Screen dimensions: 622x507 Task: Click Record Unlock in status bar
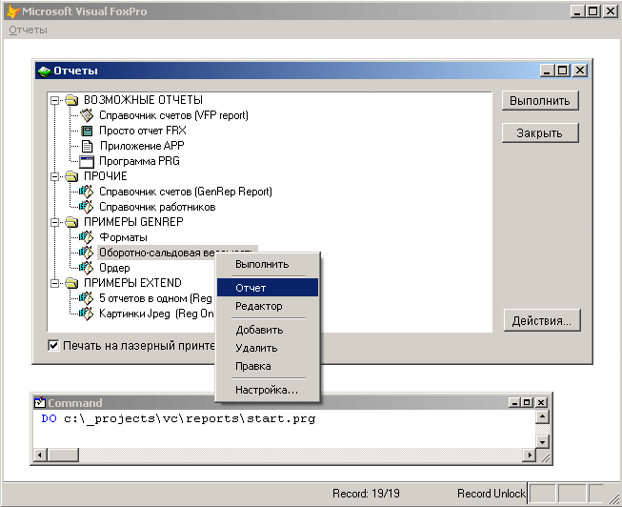[492, 494]
